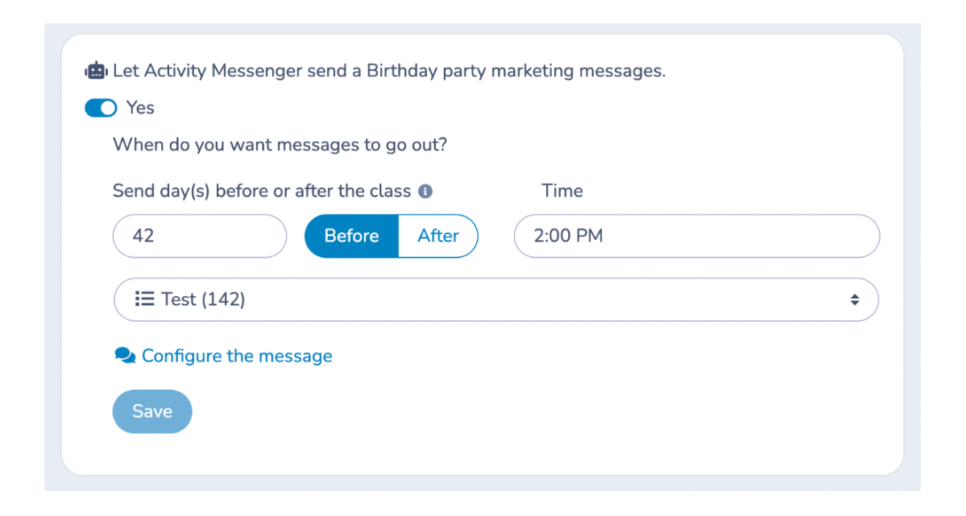Click the info icon next to send days label
Screen dimensions: 966x516
pyautogui.click(x=426, y=192)
